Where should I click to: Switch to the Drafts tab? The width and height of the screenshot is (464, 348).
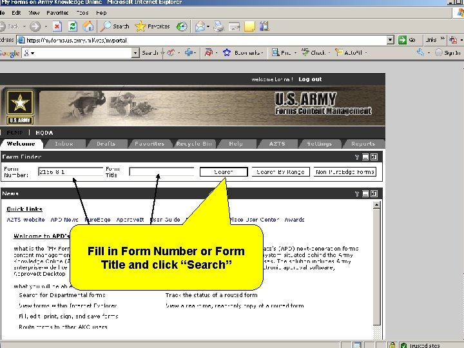click(x=106, y=144)
